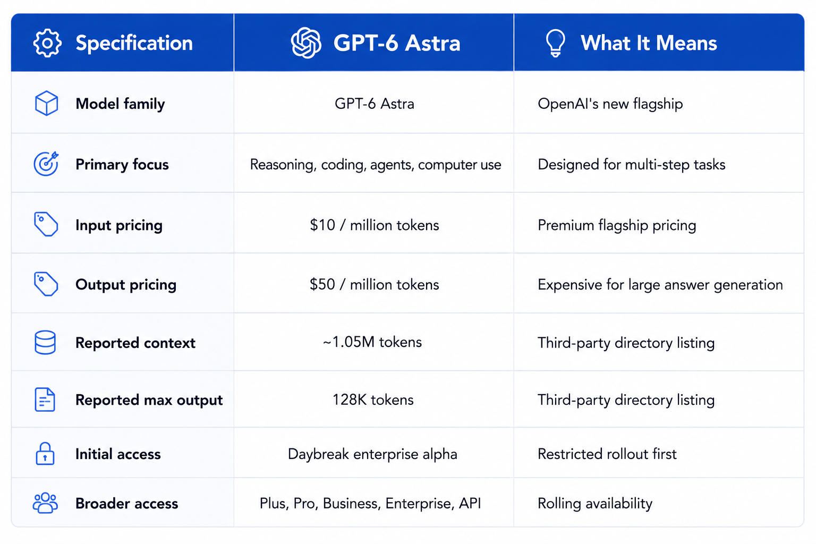
Task: Click "OpenAI's new flagship" cell
Action: 610,104
